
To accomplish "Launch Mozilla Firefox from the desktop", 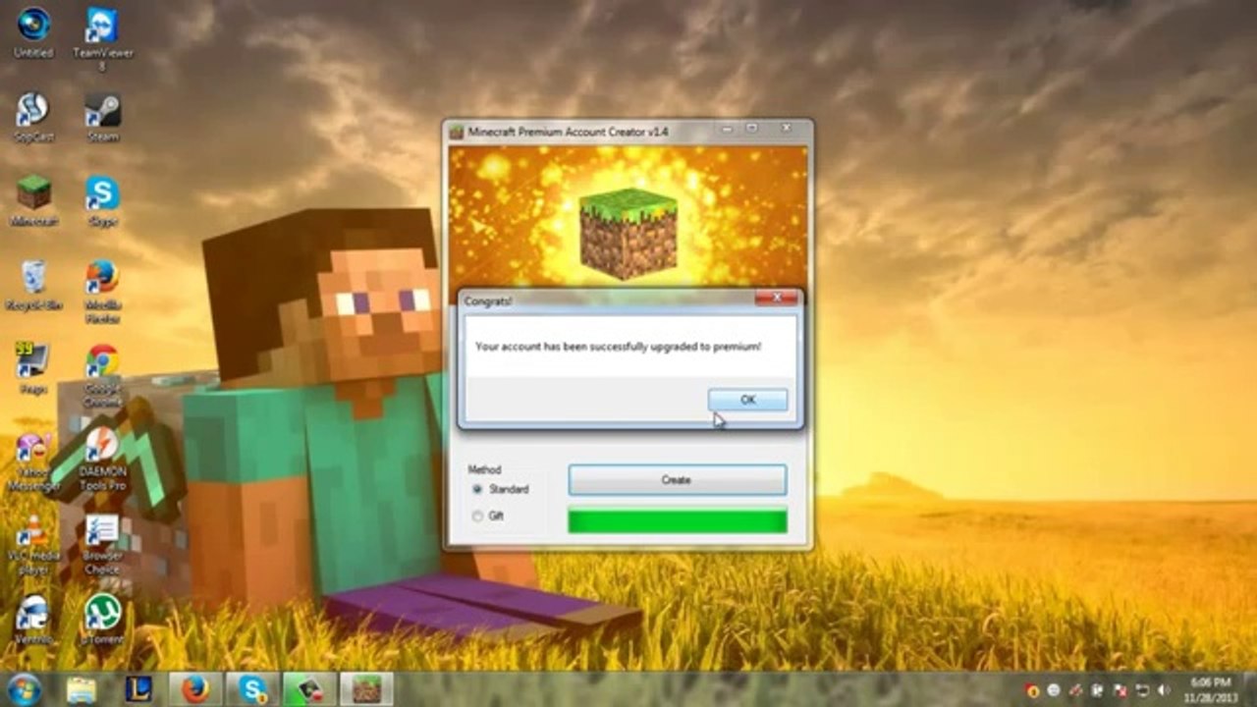I will pyautogui.click(x=102, y=292).
